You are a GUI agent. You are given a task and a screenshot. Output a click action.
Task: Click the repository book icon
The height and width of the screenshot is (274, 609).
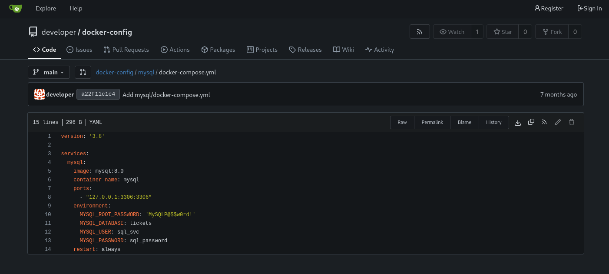point(33,32)
